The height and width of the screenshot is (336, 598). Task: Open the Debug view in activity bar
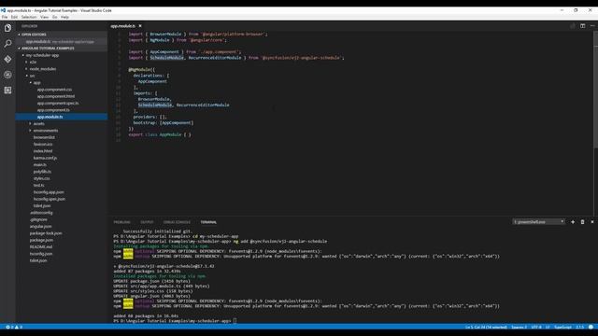pyautogui.click(x=7, y=75)
